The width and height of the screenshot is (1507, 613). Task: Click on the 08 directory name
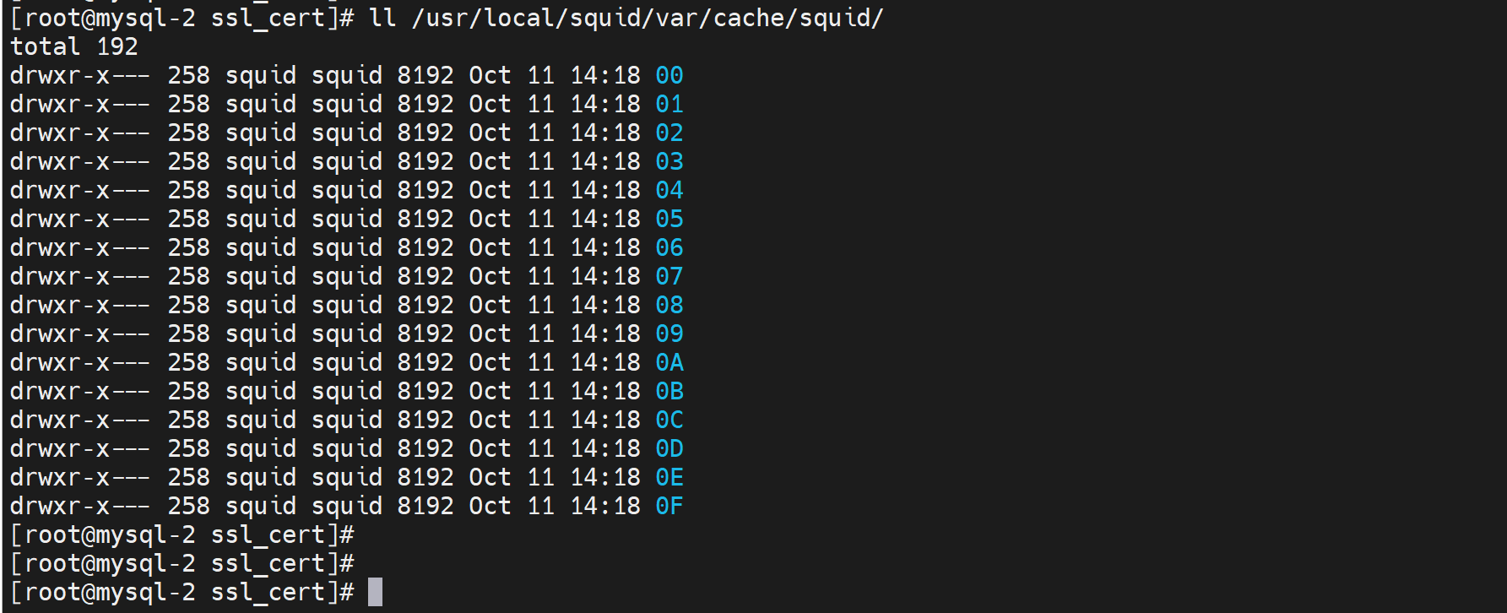point(669,306)
